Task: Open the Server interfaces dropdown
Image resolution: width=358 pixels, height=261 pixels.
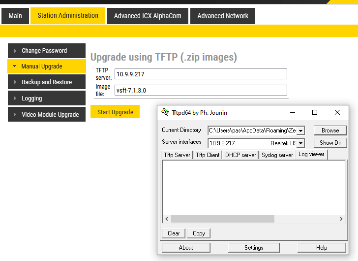Action: click(x=301, y=143)
